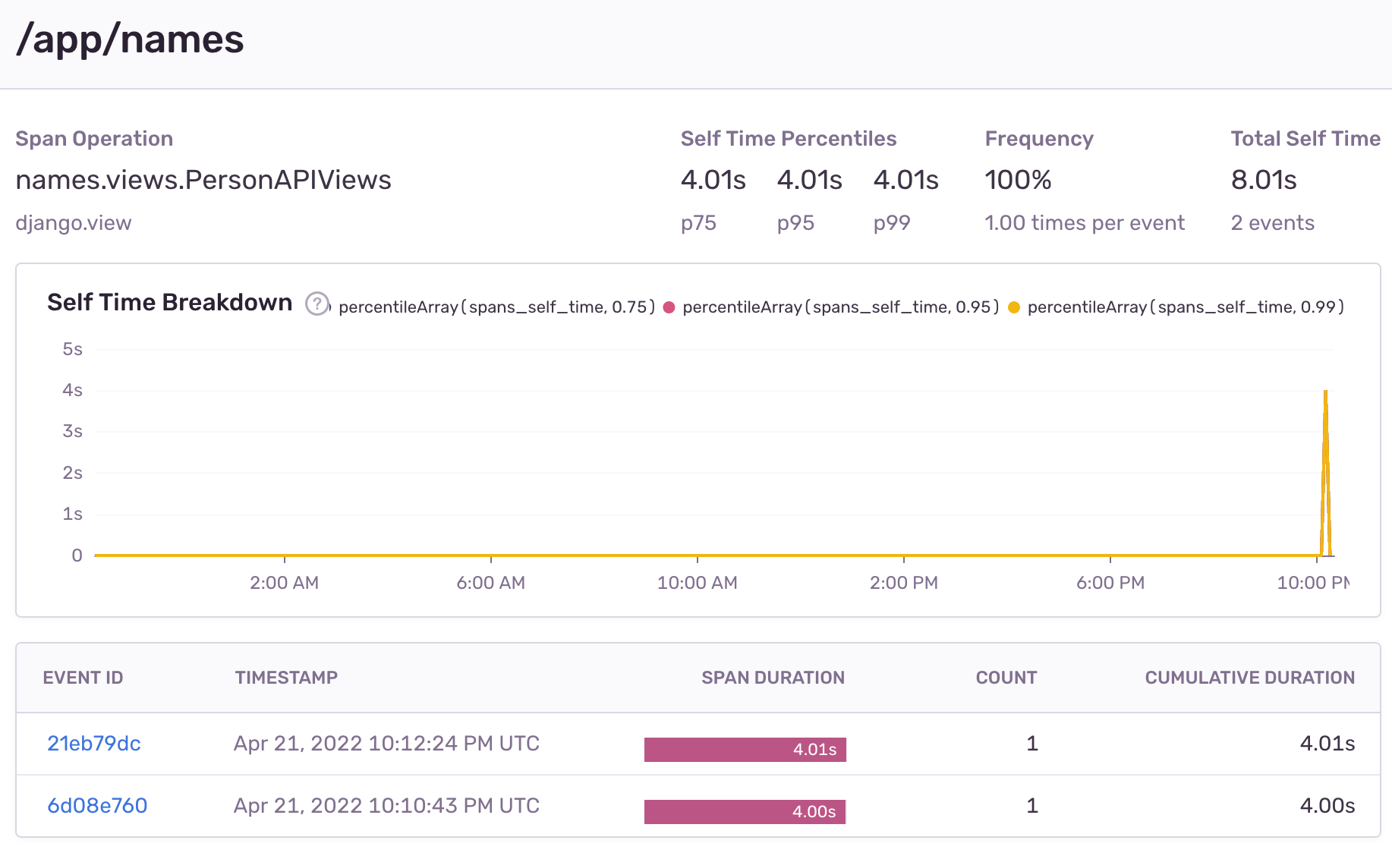Toggle the percentileArray 0.99 legend series label

tap(1185, 307)
